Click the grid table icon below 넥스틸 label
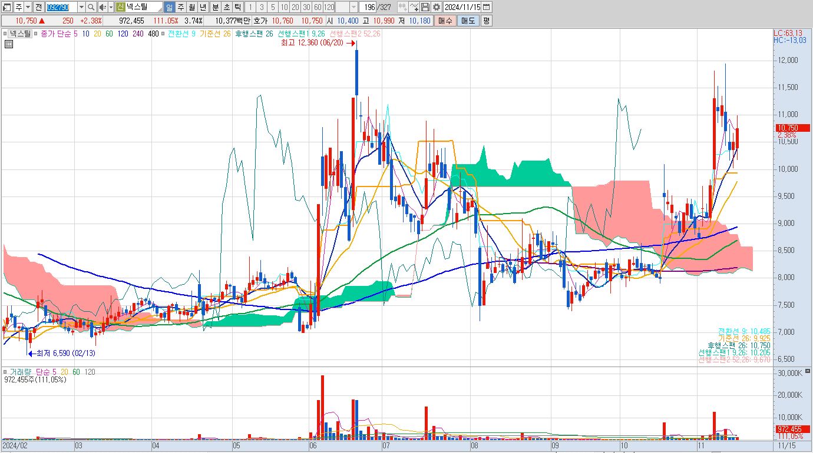Screen dimensions: 813x453 pyautogui.click(x=8, y=44)
